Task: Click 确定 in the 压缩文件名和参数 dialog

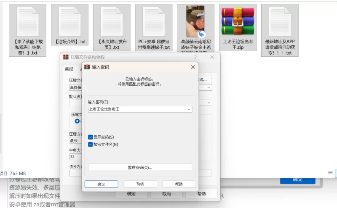Action: coord(131,194)
